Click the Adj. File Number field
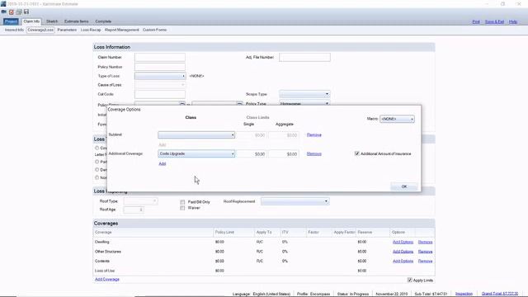The image size is (528, 297). [304, 58]
